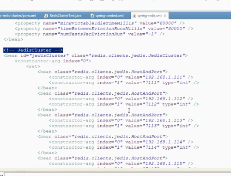Viewport: 231px width, 176px height.
Task: Click the redis.clients.jedis.JedisCluster class name
Action: click(x=137, y=55)
